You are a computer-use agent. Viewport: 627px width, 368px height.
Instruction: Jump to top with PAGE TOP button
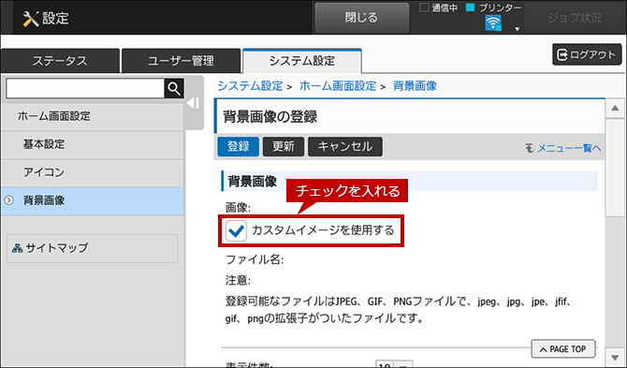[x=563, y=349]
